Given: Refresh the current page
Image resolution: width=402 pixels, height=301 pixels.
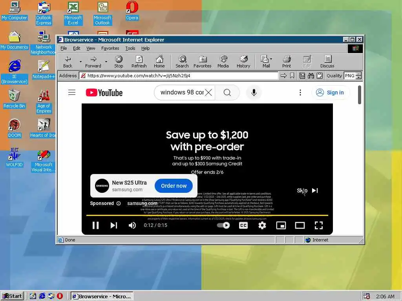Looking at the screenshot, I should pos(139,62).
